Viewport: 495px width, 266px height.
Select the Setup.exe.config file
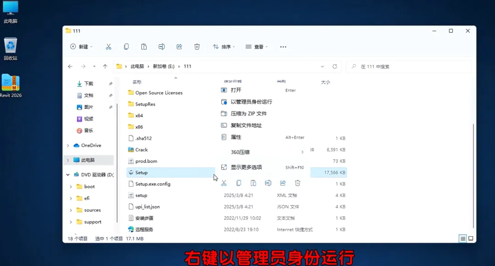(153, 184)
